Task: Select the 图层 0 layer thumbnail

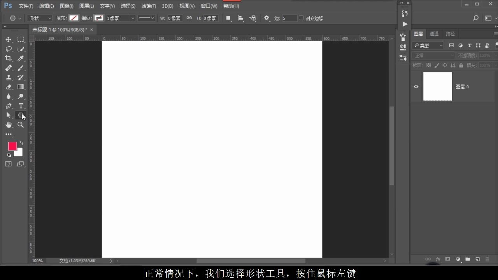Action: click(x=438, y=86)
